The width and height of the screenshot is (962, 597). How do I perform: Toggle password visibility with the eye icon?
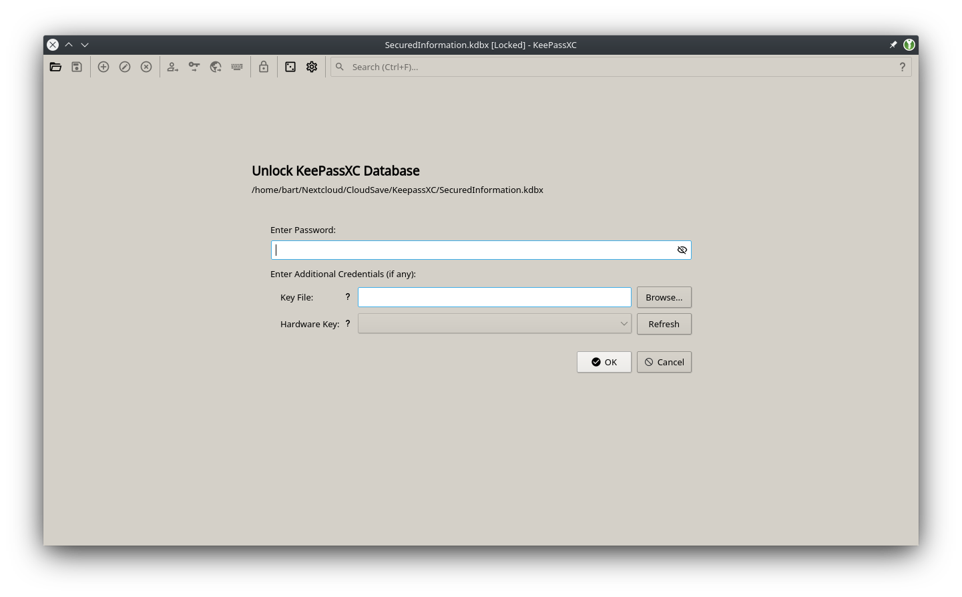click(682, 250)
